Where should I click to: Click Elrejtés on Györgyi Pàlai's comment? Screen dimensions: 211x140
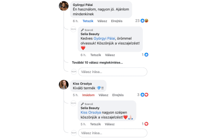pos(116,21)
